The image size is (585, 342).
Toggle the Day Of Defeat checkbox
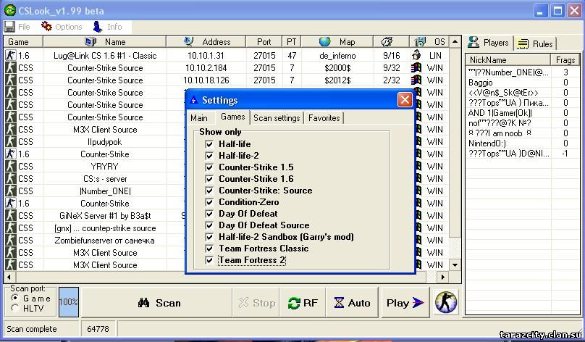tap(209, 214)
